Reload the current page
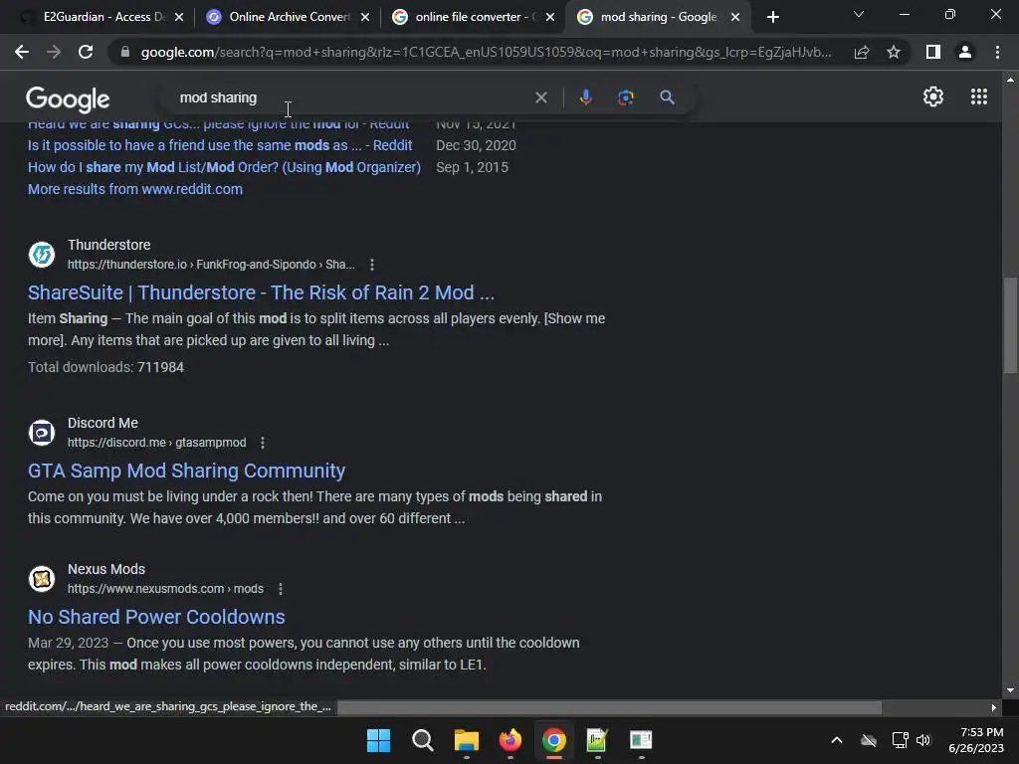The image size is (1019, 764). [86, 52]
